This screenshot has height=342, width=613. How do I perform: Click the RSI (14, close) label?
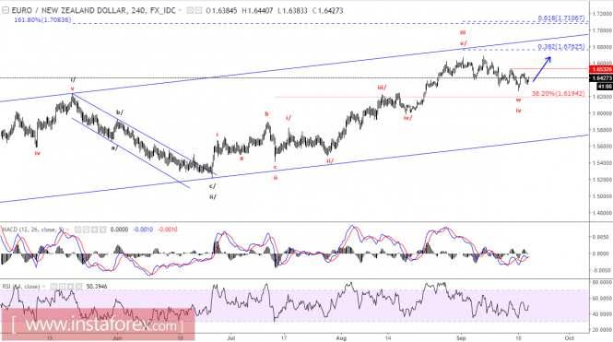pos(21,287)
